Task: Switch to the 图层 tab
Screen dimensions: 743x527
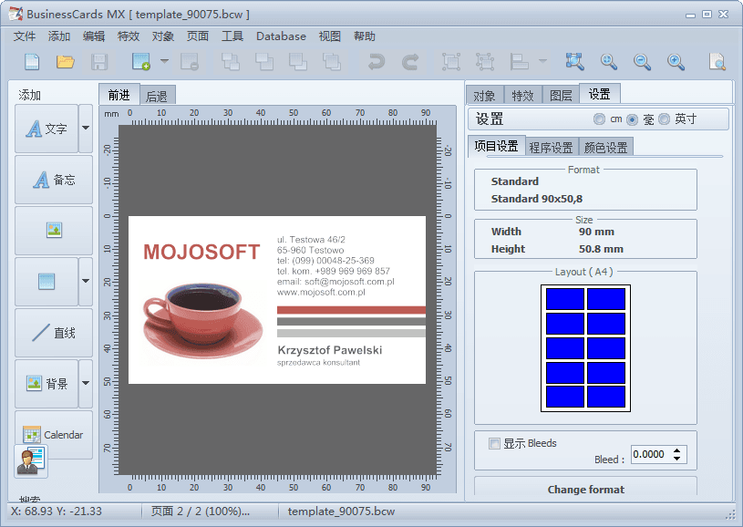Action: point(559,95)
